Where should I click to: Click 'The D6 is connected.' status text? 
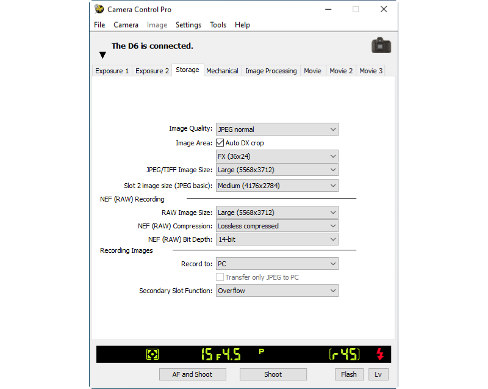[152, 46]
